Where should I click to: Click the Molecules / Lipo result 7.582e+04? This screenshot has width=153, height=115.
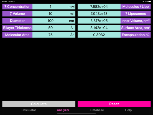tap(99, 7)
